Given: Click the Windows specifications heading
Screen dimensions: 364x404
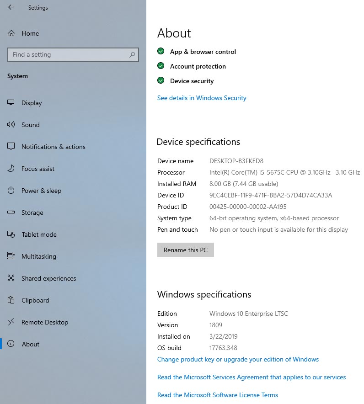Looking at the screenshot, I should coord(204,294).
